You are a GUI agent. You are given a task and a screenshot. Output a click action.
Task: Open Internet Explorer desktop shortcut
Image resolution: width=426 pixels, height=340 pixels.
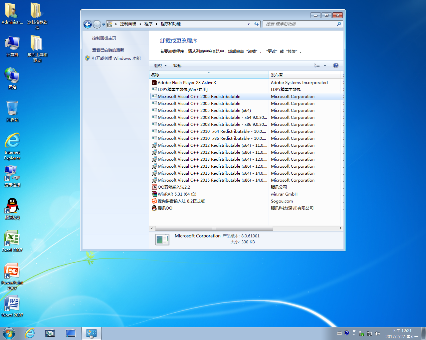[x=12, y=146]
